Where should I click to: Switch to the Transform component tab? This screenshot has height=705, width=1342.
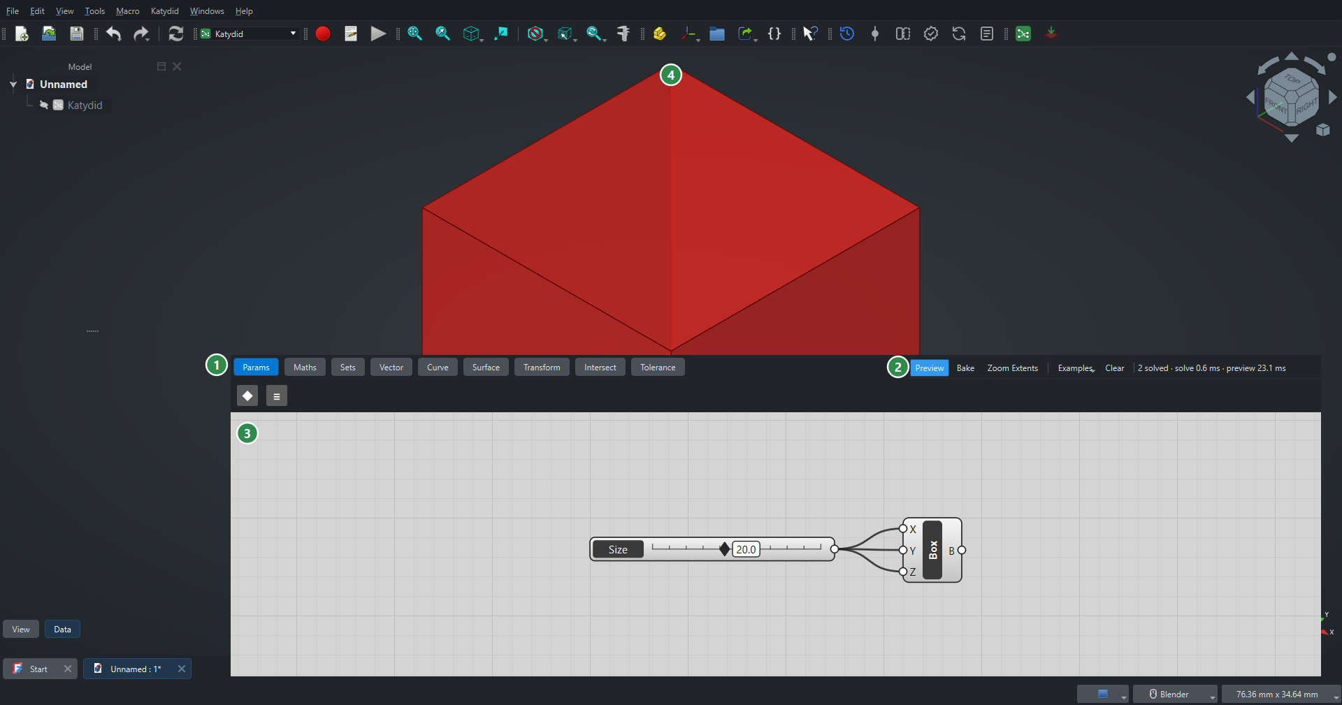542,368
